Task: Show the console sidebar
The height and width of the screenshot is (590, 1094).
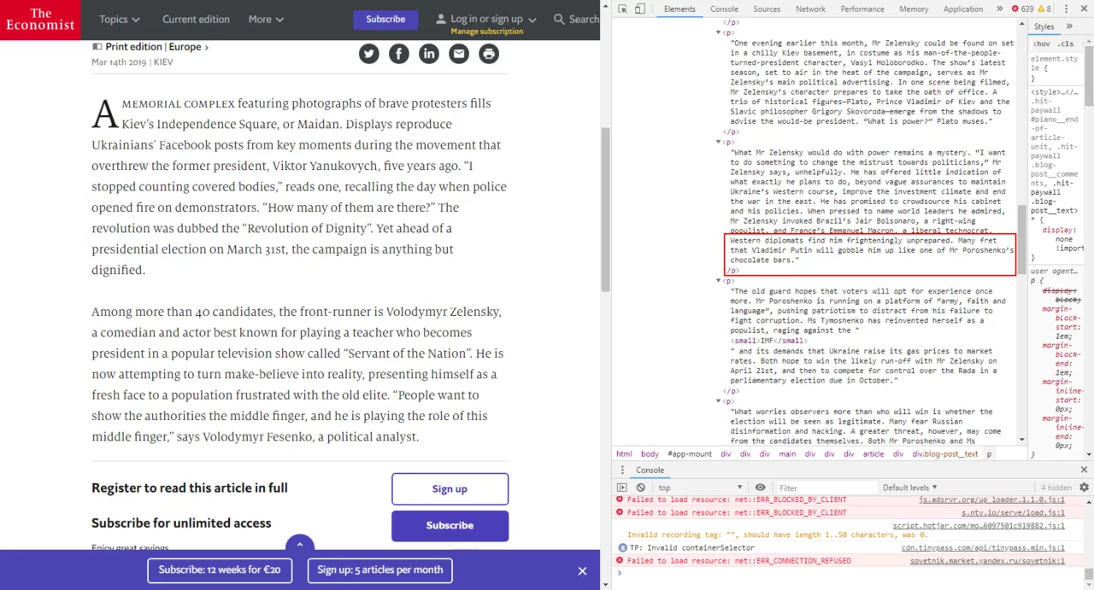Action: [x=622, y=488]
